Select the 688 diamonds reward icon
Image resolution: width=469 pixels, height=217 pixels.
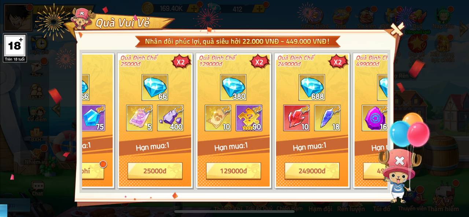[x=312, y=87]
